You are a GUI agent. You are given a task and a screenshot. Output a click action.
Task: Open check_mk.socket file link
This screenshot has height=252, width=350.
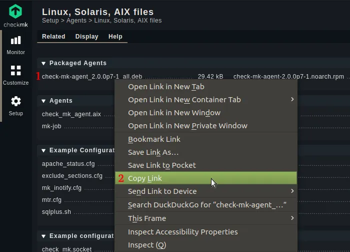(x=66, y=249)
